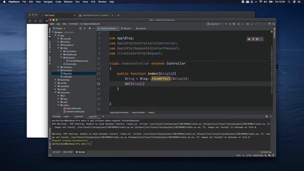The image size is (304, 171).
Task: Select the first Local terminal tab
Action: [x=66, y=116]
